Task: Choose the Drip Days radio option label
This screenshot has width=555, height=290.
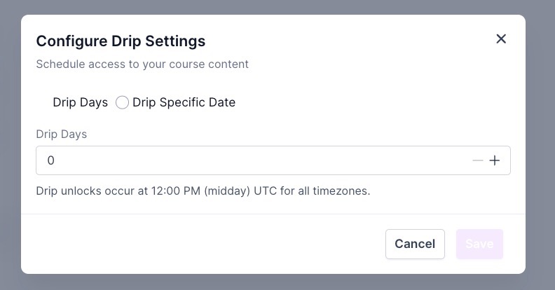Action: [80, 102]
